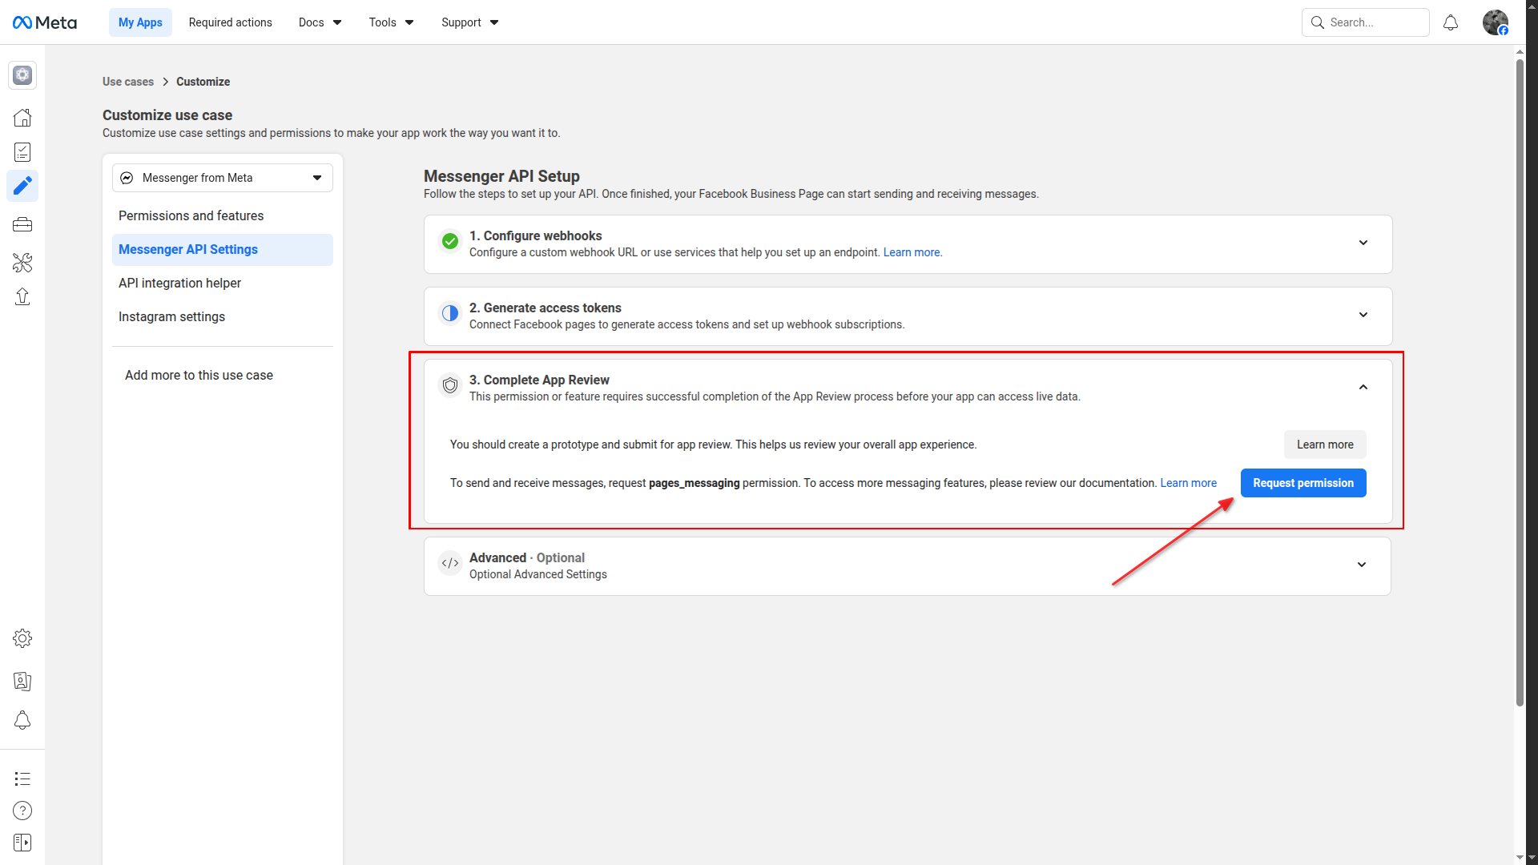The width and height of the screenshot is (1538, 865).
Task: Expand the Configure webhooks step
Action: (x=1363, y=243)
